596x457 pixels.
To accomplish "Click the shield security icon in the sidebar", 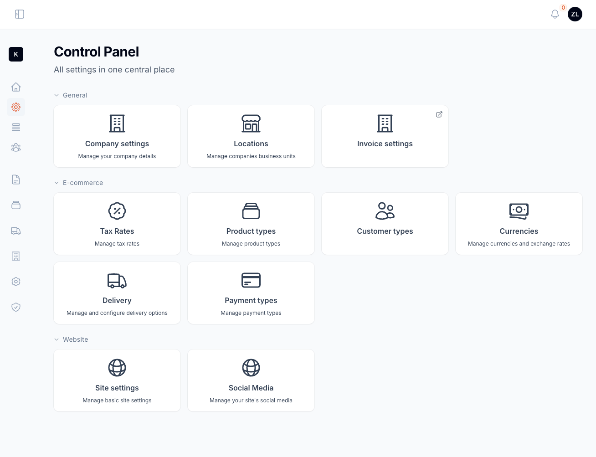I will (x=16, y=307).
